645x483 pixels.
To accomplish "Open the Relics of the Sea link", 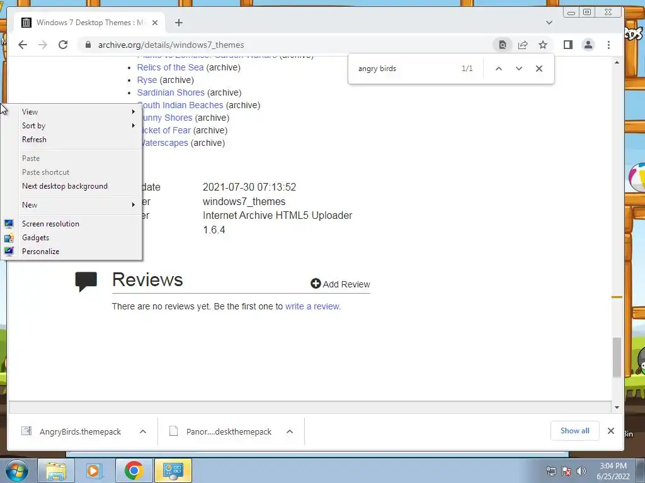I will [x=170, y=67].
